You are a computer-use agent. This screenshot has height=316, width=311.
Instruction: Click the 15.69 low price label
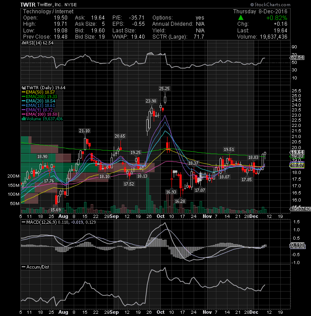pos(56,210)
